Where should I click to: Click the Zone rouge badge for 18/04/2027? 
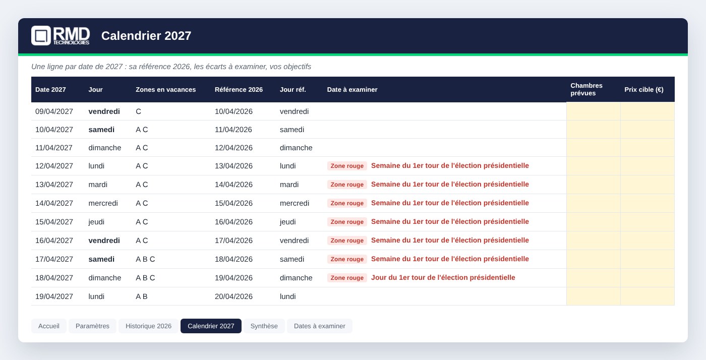click(x=347, y=278)
